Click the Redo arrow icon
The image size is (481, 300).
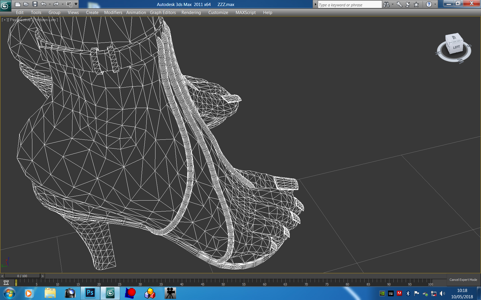point(56,4)
